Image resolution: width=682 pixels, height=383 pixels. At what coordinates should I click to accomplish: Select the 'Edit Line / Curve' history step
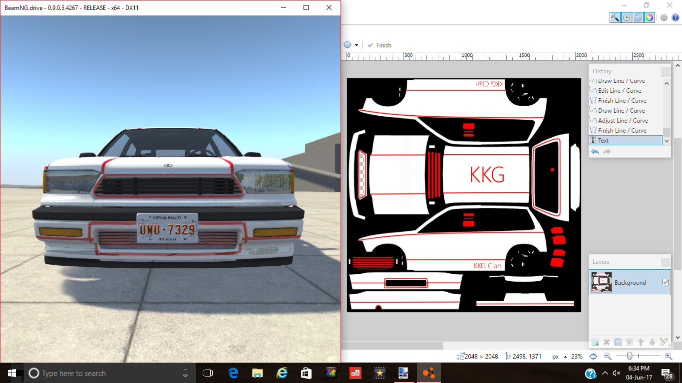(626, 91)
